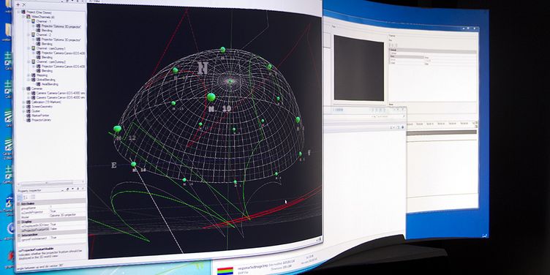Viewport: 550px width, 275px height.
Task: Click the Property Pages icon in Property Inspector
Action: (x=34, y=197)
